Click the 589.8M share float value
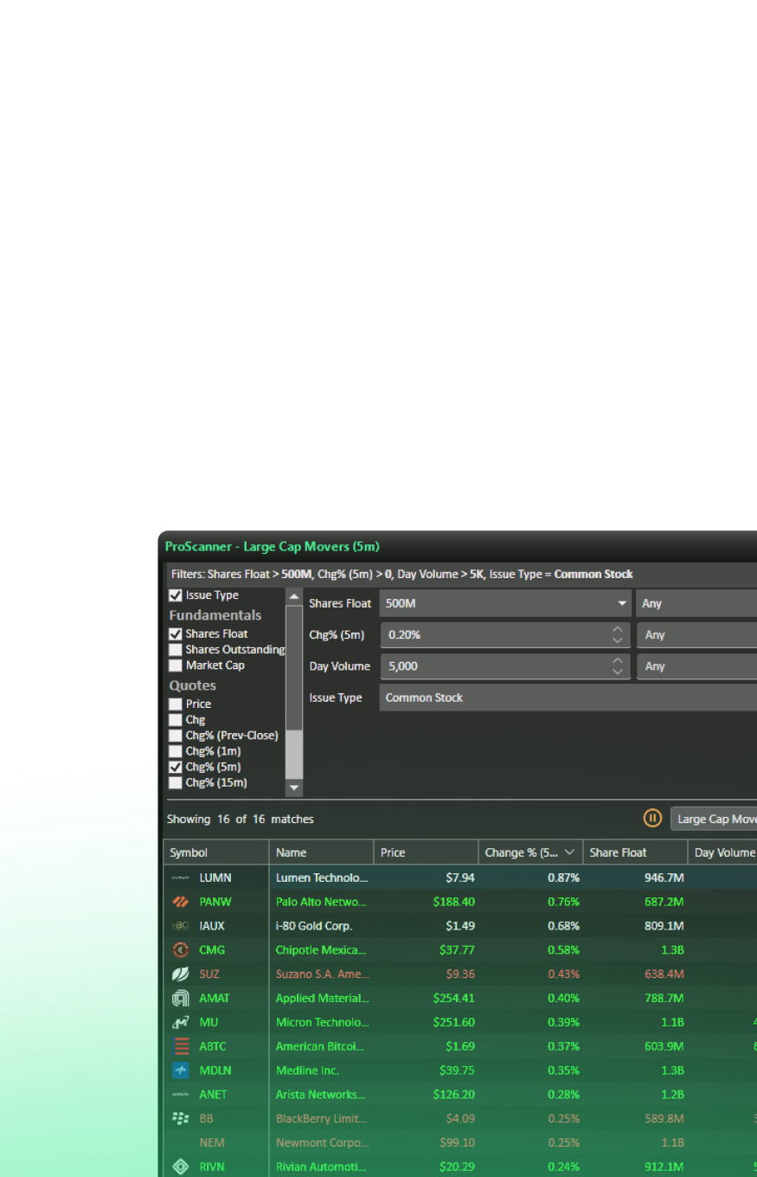 (664, 1118)
